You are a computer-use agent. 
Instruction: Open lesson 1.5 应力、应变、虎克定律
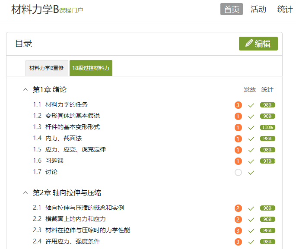(x=75, y=150)
